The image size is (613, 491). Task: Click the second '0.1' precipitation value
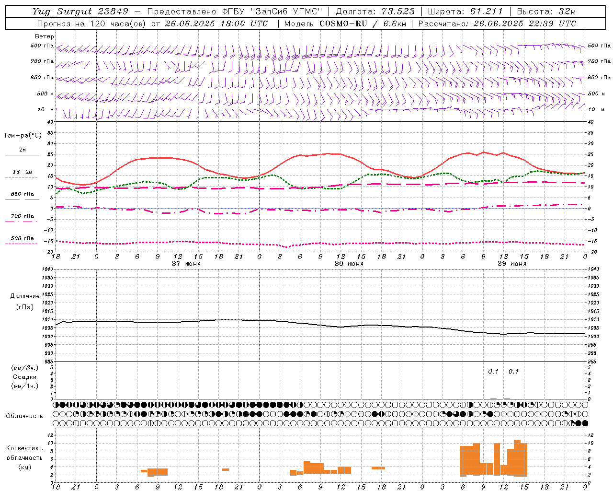pos(513,372)
